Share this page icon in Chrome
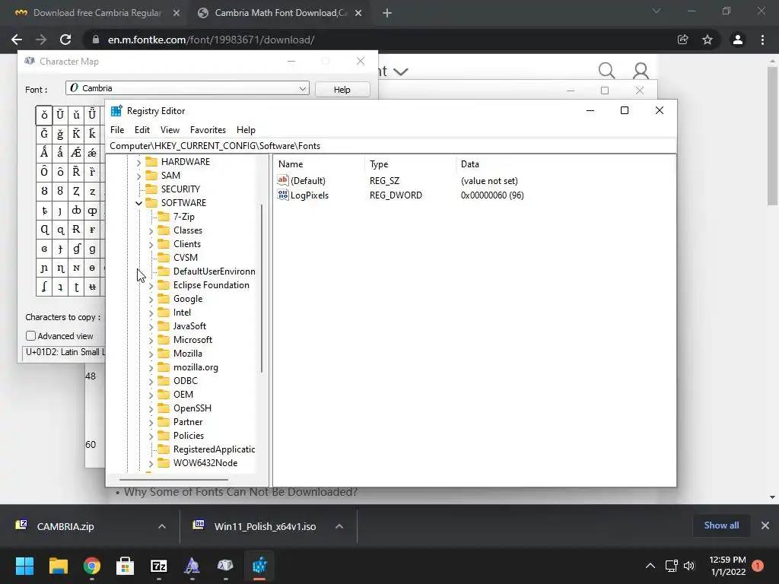The width and height of the screenshot is (779, 584). point(683,40)
